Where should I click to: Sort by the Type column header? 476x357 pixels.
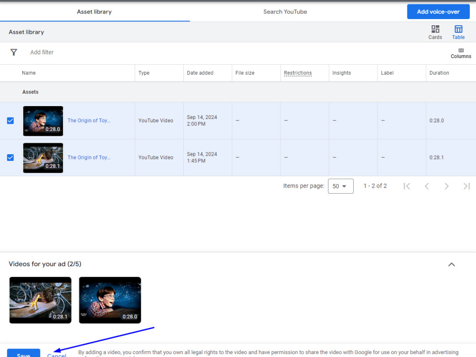pos(144,73)
